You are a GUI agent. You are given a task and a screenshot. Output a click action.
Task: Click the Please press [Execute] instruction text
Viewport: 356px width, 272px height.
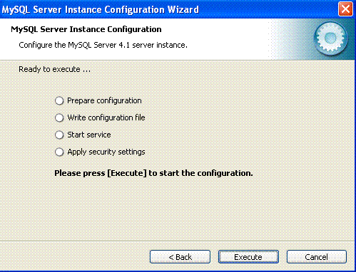tap(153, 173)
